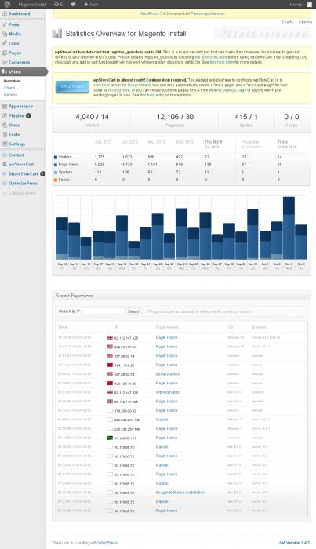Click the Collapse menu label

click(x=22, y=193)
